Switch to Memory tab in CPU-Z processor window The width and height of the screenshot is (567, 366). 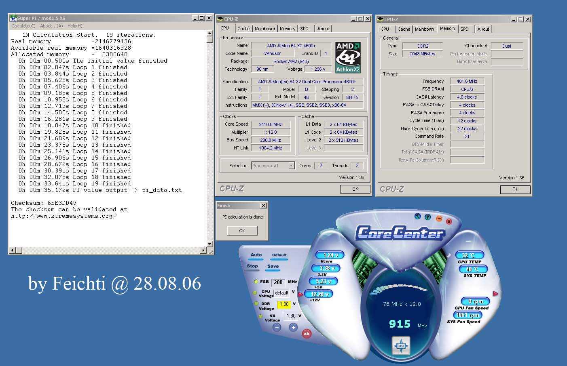click(x=288, y=29)
